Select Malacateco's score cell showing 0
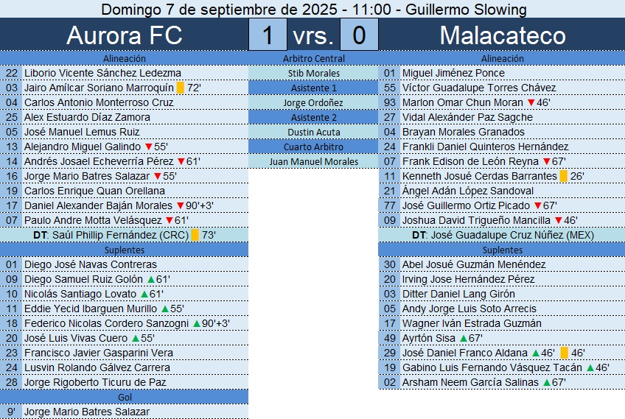This screenshot has height=419, width=625. coord(359,35)
